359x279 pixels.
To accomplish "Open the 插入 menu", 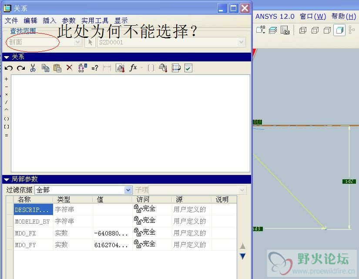I will tap(50, 20).
